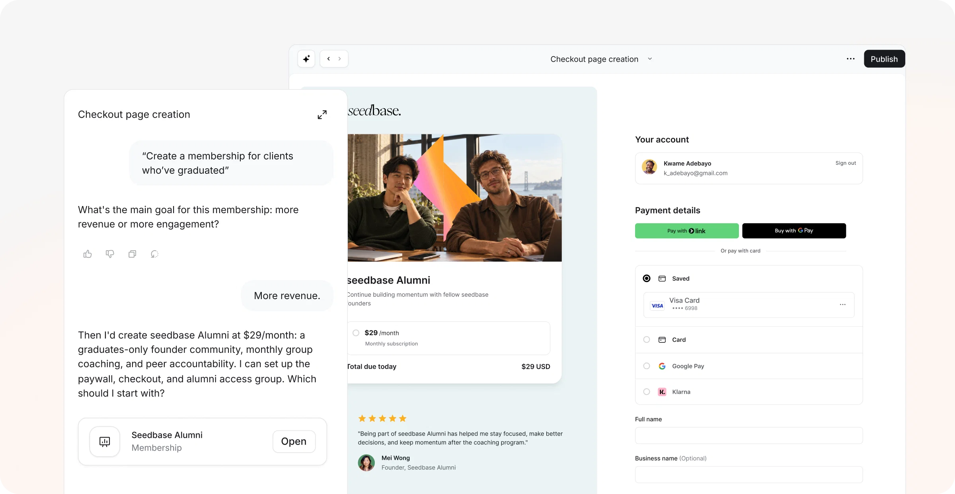Click the Full name input field
The width and height of the screenshot is (955, 494).
[x=749, y=436]
